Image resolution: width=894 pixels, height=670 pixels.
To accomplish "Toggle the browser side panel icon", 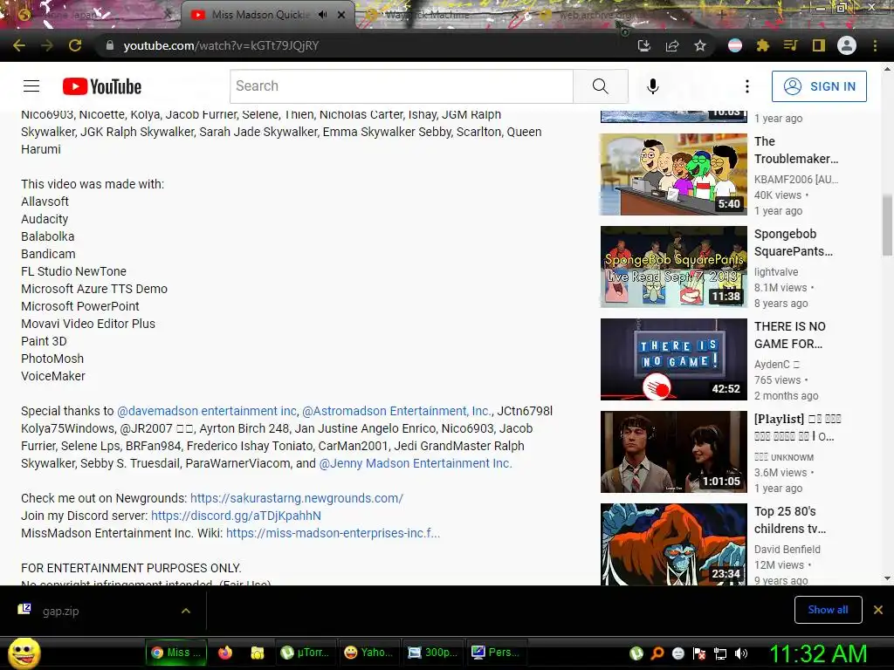I will click(819, 45).
